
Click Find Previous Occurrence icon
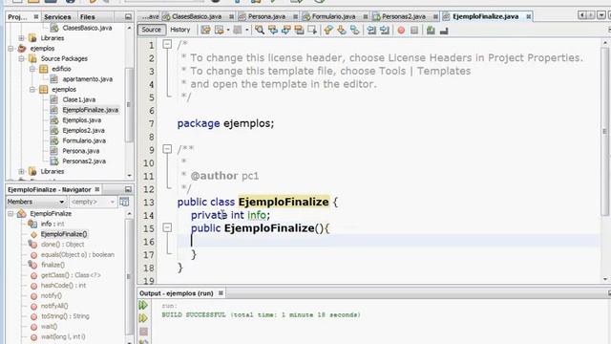click(273, 30)
